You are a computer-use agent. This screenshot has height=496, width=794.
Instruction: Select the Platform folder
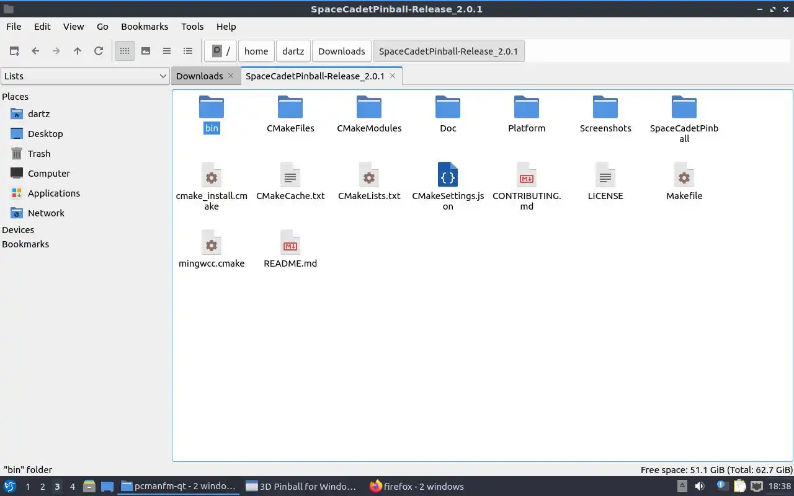527,114
